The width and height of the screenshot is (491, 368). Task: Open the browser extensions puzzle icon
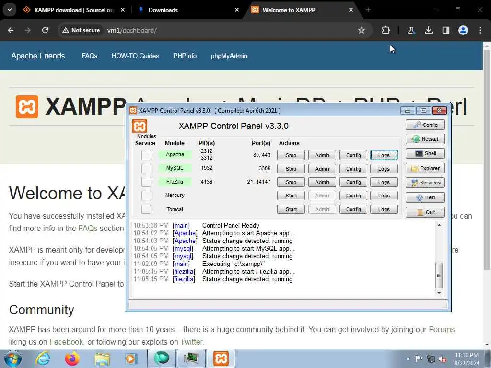[x=386, y=30]
